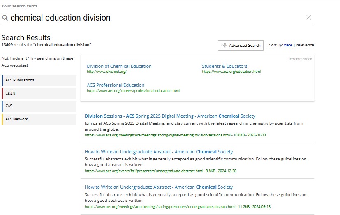Viewport: 340px width, 215px height.
Task: Click the 'Recommended' label
Action: pyautogui.click(x=300, y=59)
